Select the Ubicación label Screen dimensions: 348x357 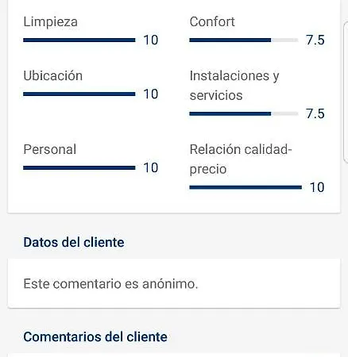tap(53, 75)
